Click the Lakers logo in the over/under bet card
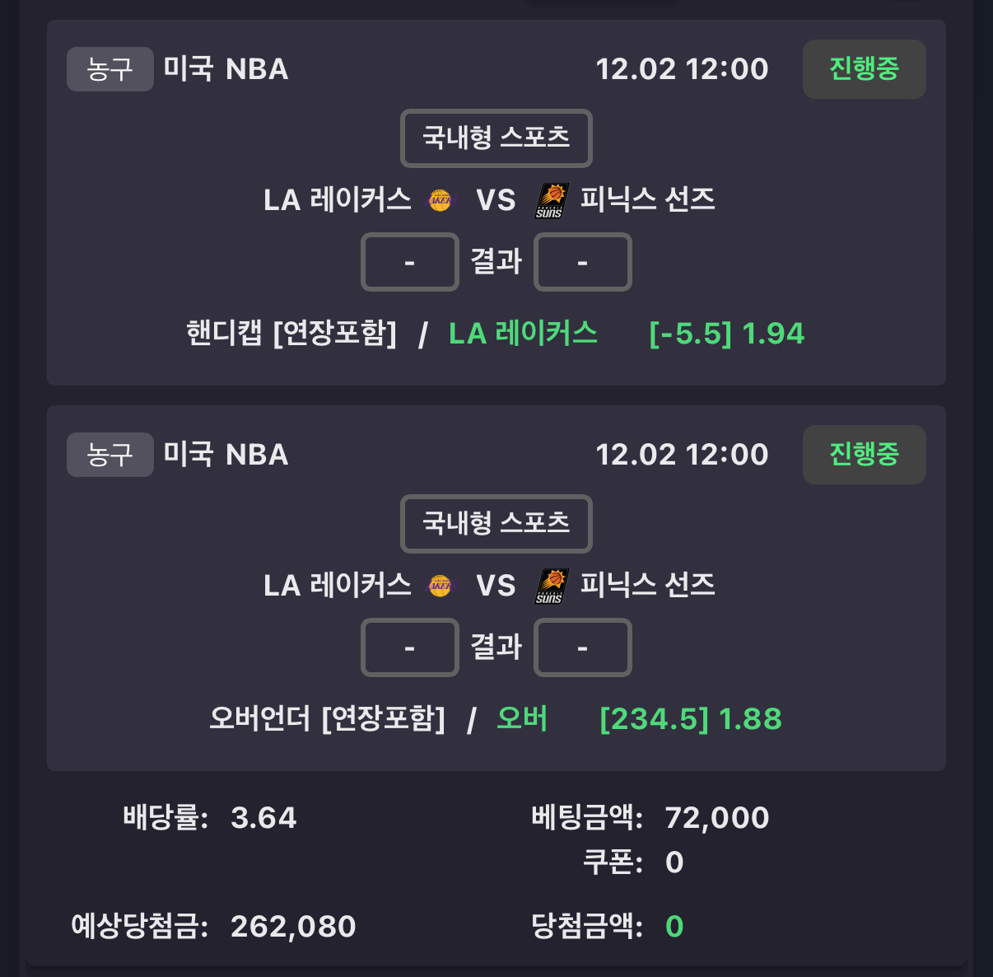The height and width of the screenshot is (977, 993). [x=441, y=586]
